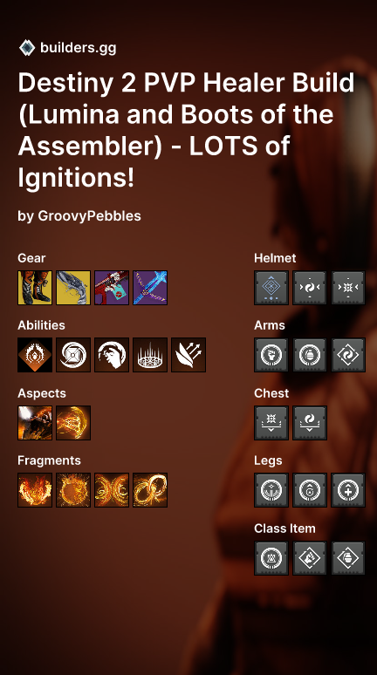Click the last Class Item grenade mod

(348, 558)
